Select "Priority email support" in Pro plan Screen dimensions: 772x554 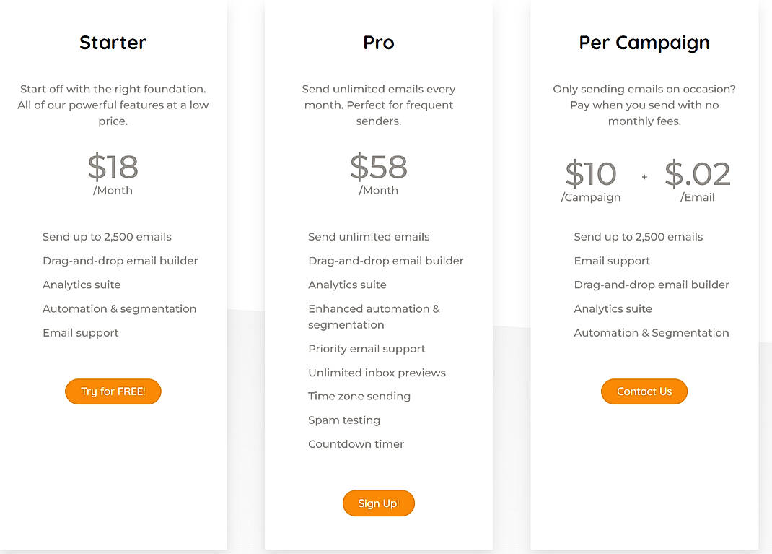click(x=367, y=348)
